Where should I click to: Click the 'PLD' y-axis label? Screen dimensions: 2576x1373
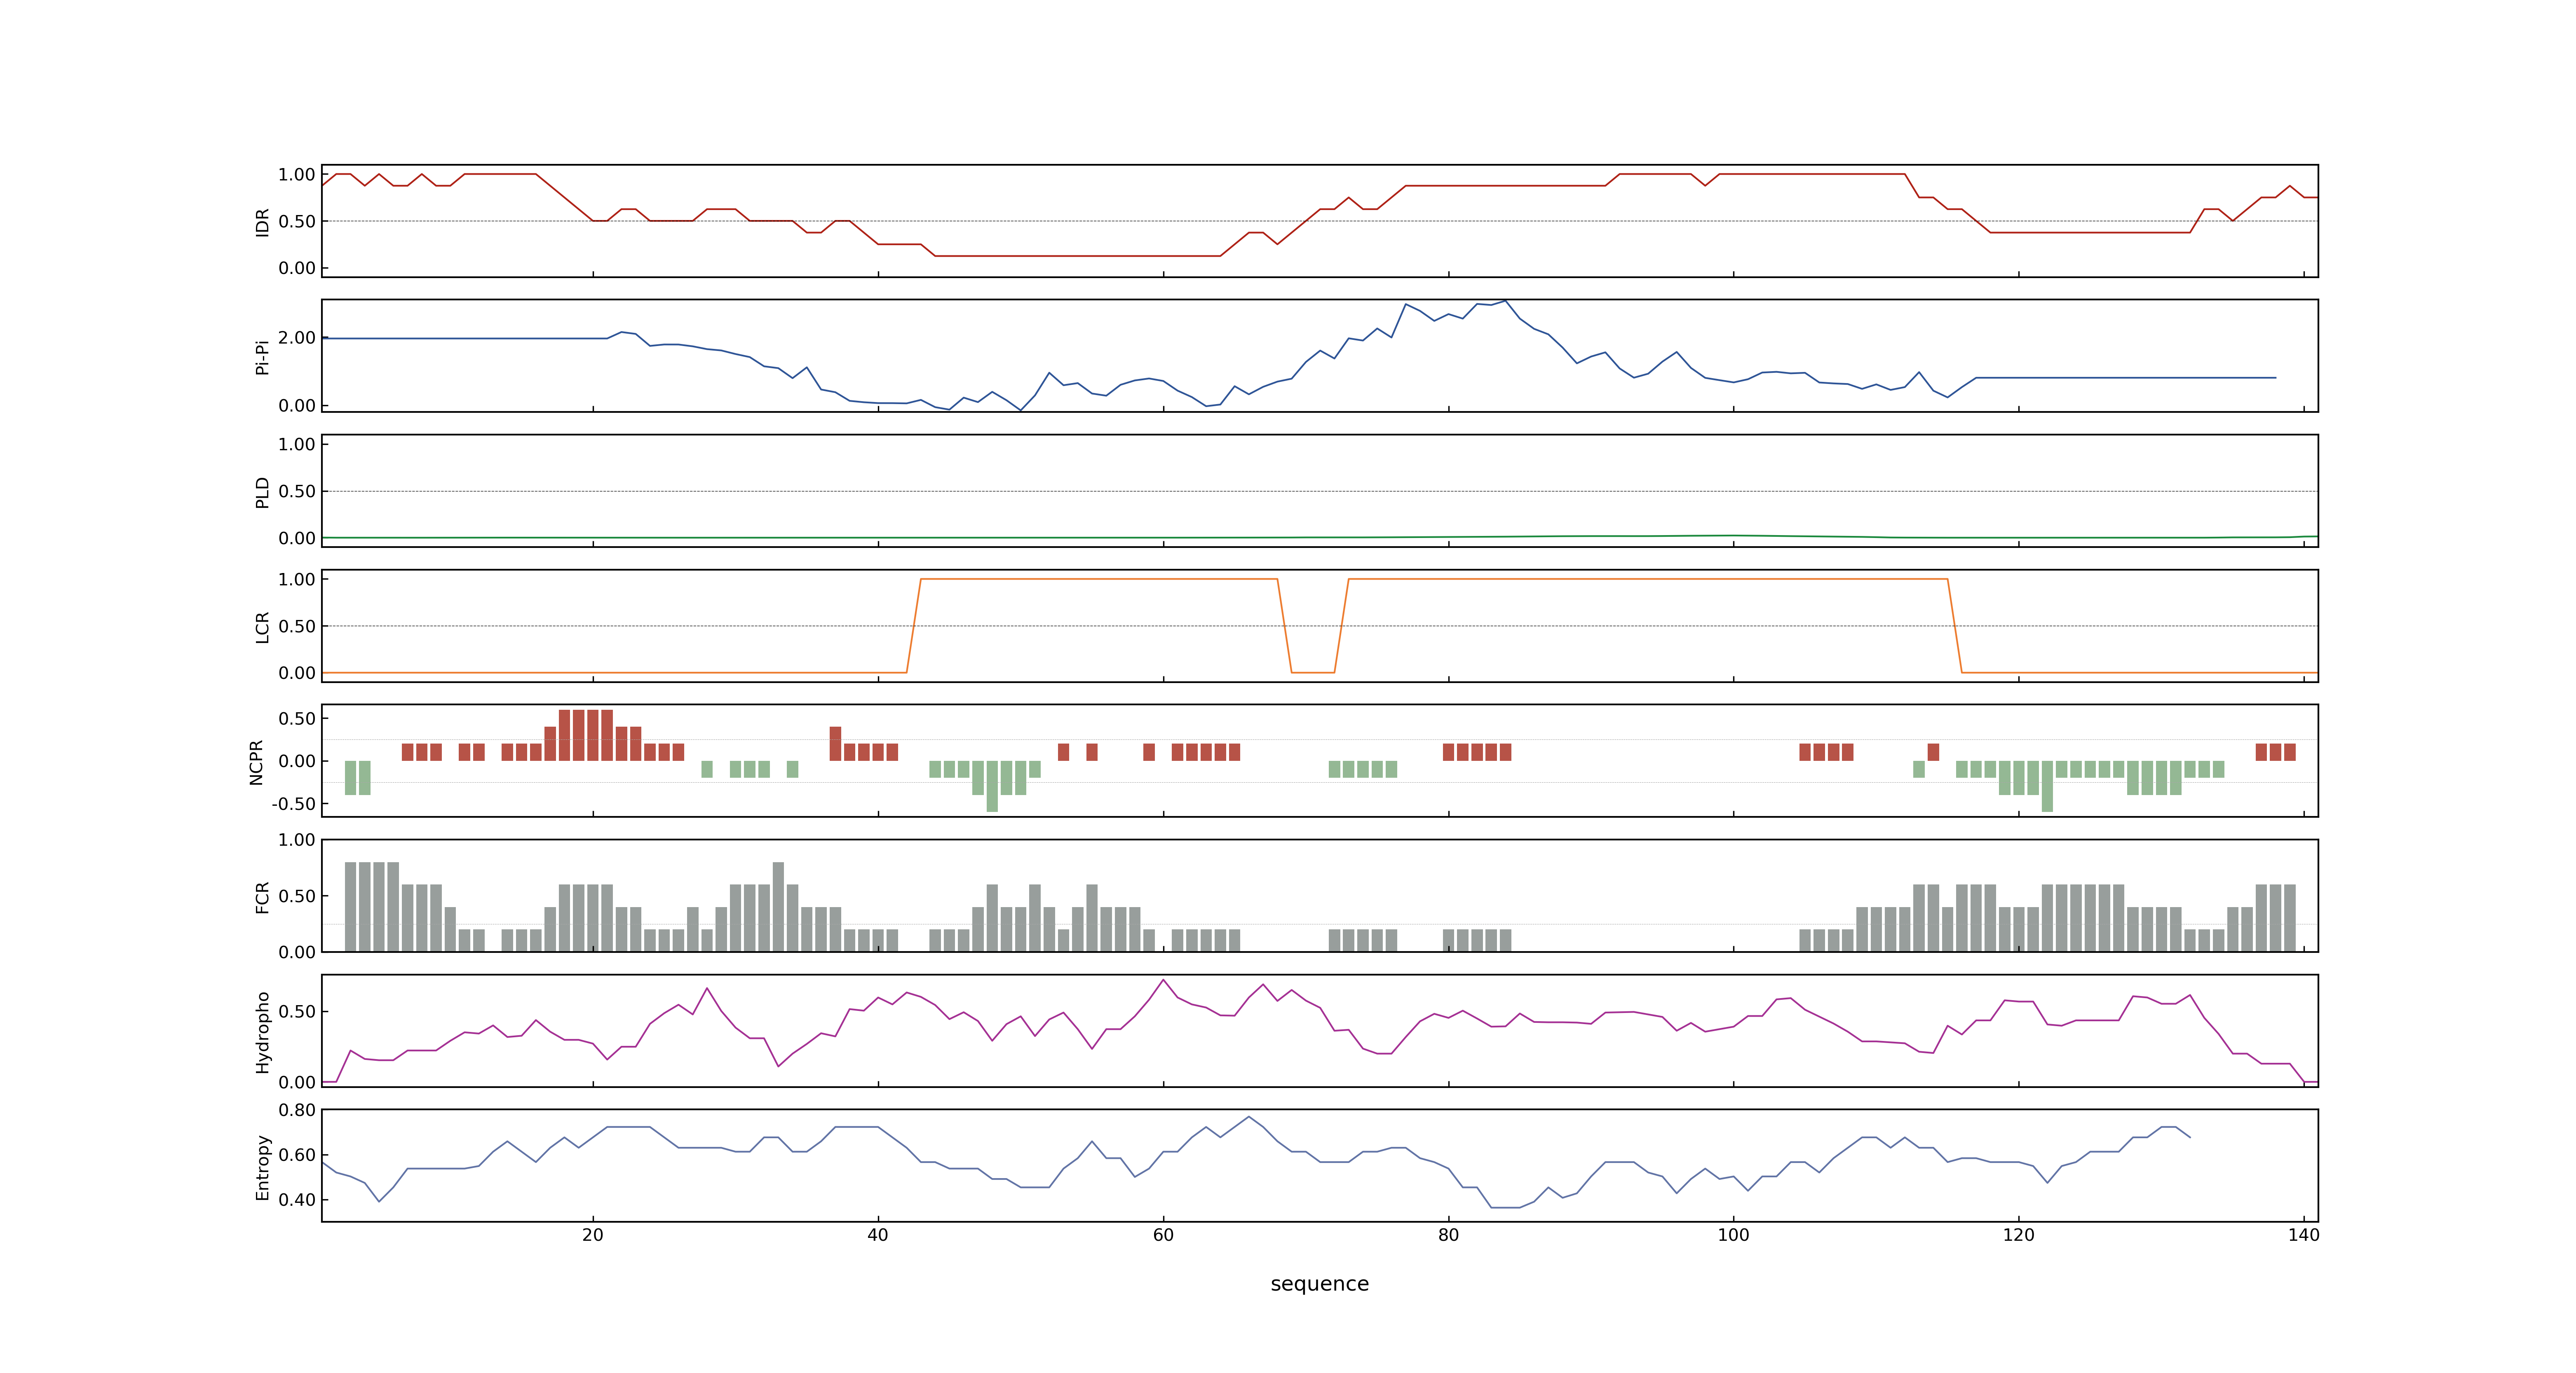coord(263,491)
